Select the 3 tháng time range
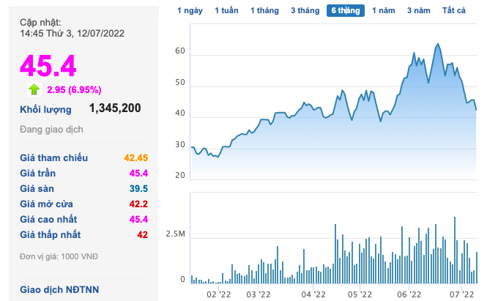 point(304,11)
